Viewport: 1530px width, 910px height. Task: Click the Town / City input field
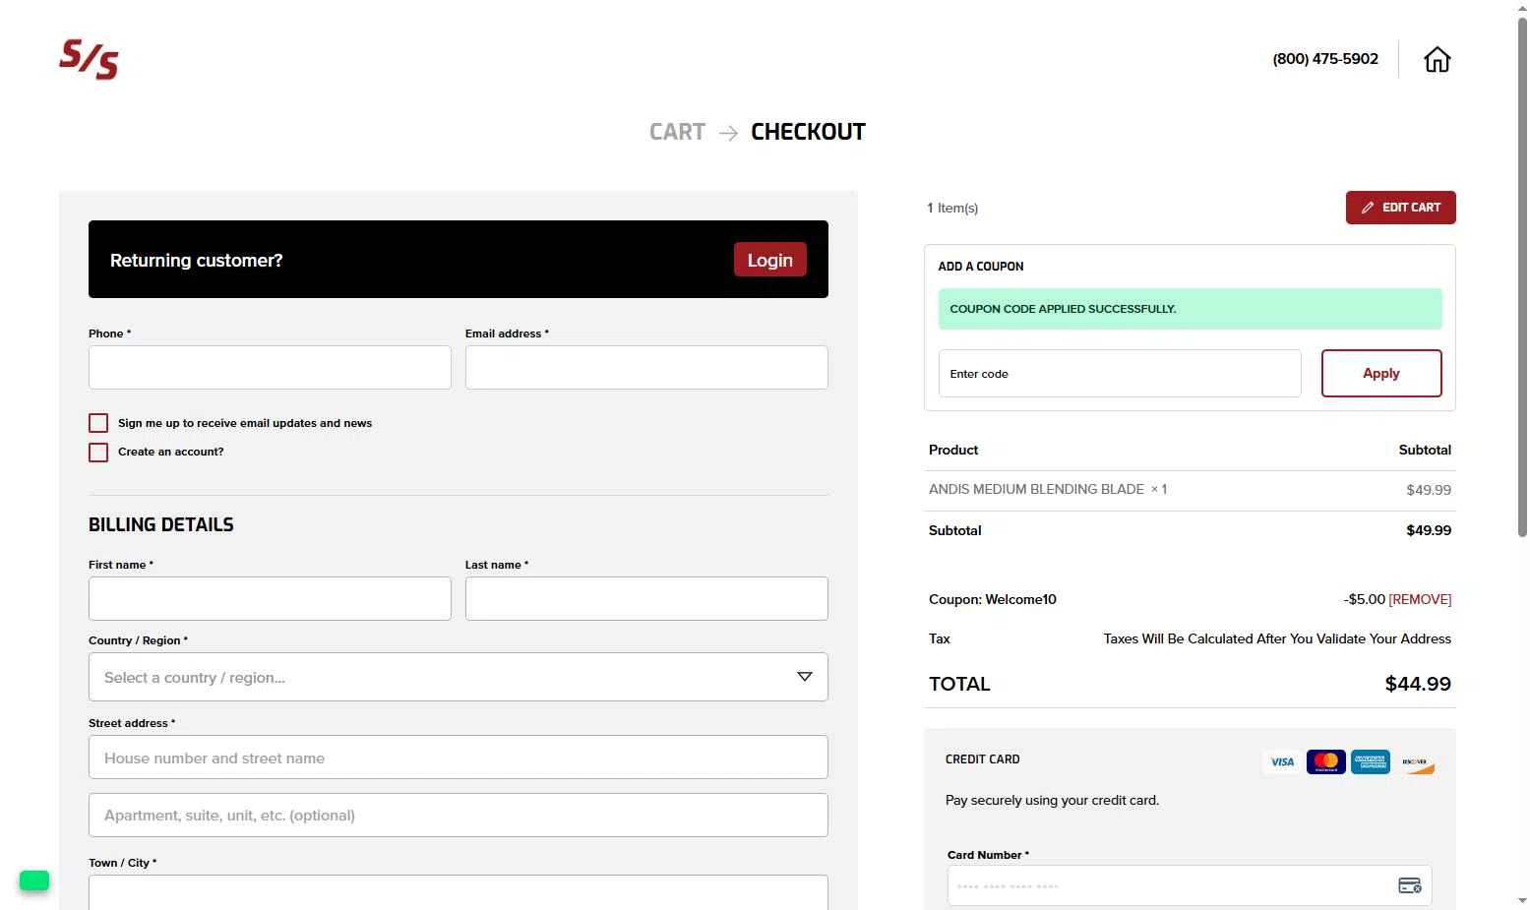(x=459, y=892)
